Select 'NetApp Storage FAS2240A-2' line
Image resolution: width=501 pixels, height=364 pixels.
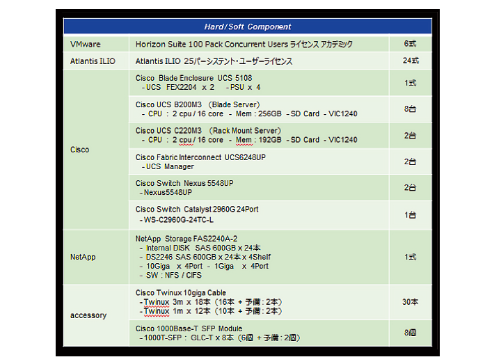click(x=186, y=239)
